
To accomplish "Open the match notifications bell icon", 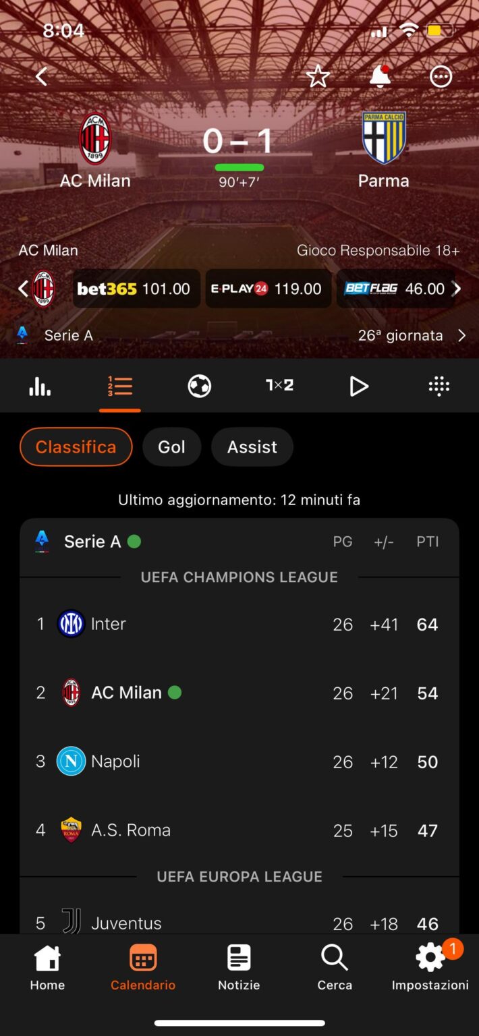I will point(379,77).
